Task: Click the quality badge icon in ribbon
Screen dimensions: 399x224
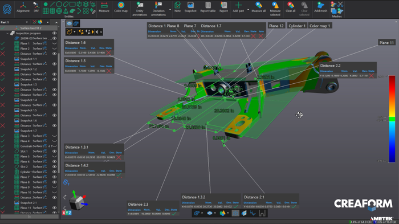Action: (7, 9)
